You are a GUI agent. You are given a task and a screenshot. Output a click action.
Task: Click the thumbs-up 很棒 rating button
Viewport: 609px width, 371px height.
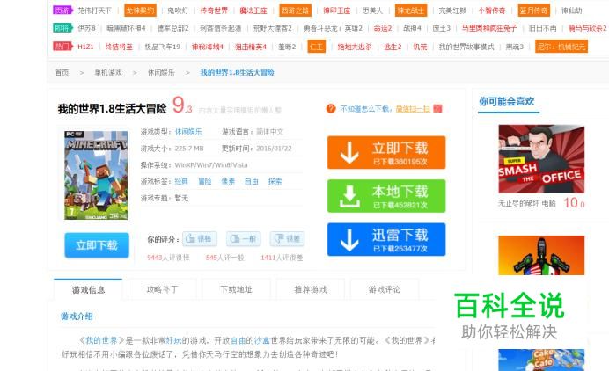pos(200,238)
